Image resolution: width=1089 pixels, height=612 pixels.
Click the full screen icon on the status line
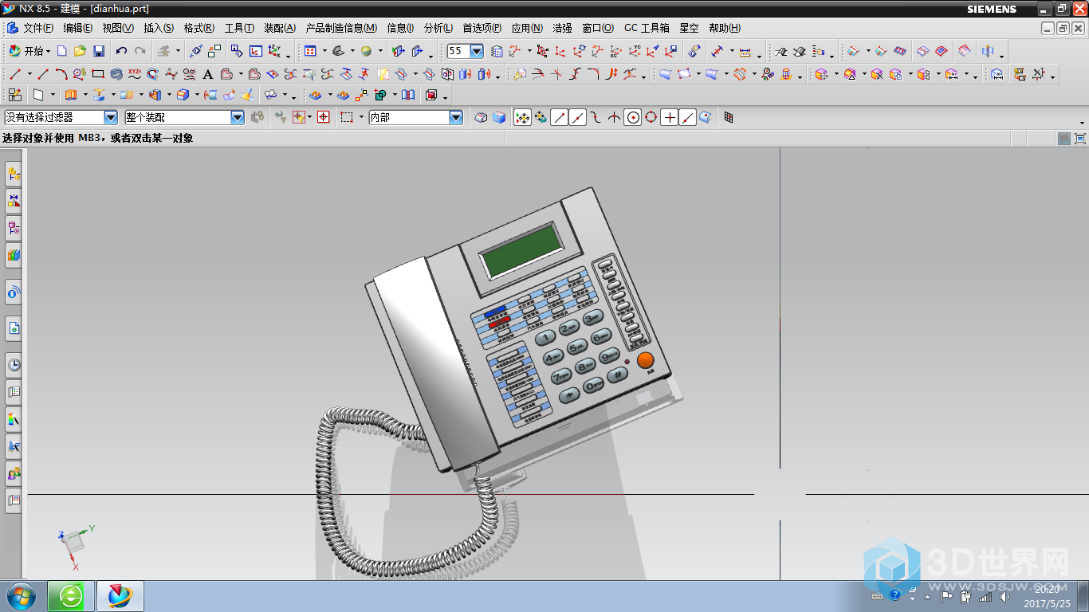pos(1080,139)
